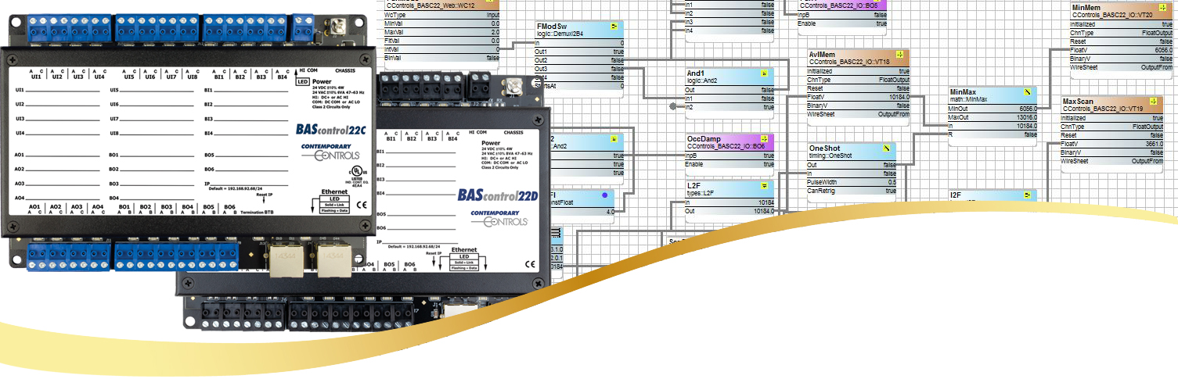Click the Out2 row in FModSw
The image size is (1178, 379).
[x=580, y=60]
